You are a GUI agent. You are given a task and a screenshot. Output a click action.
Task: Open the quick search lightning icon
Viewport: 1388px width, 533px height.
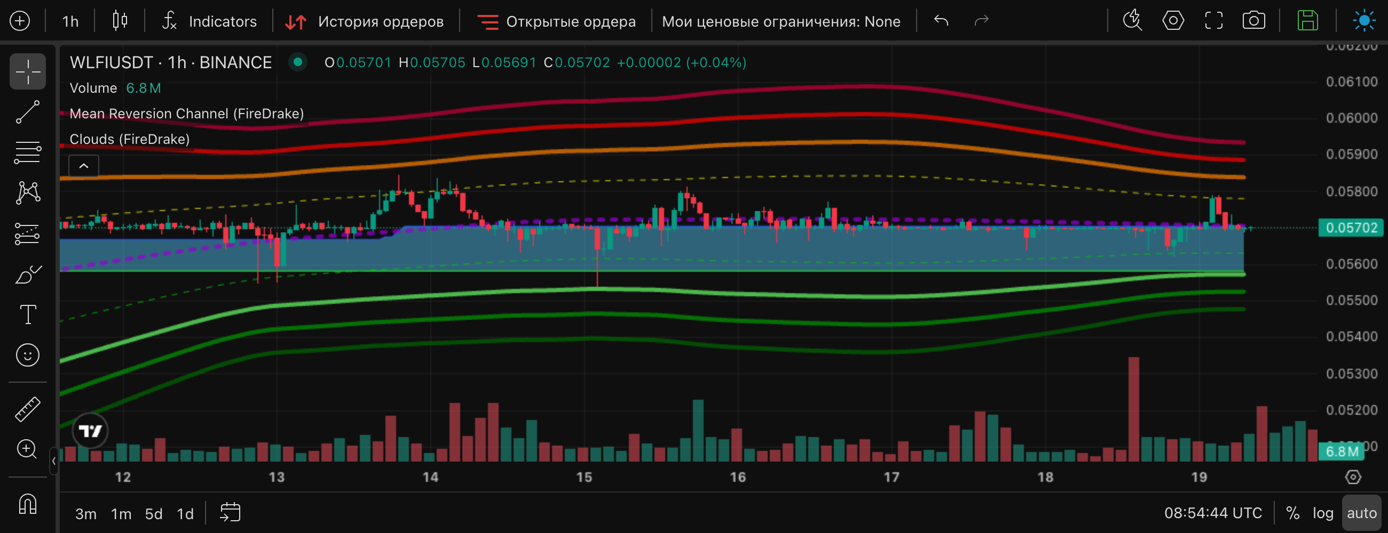pyautogui.click(x=1132, y=21)
